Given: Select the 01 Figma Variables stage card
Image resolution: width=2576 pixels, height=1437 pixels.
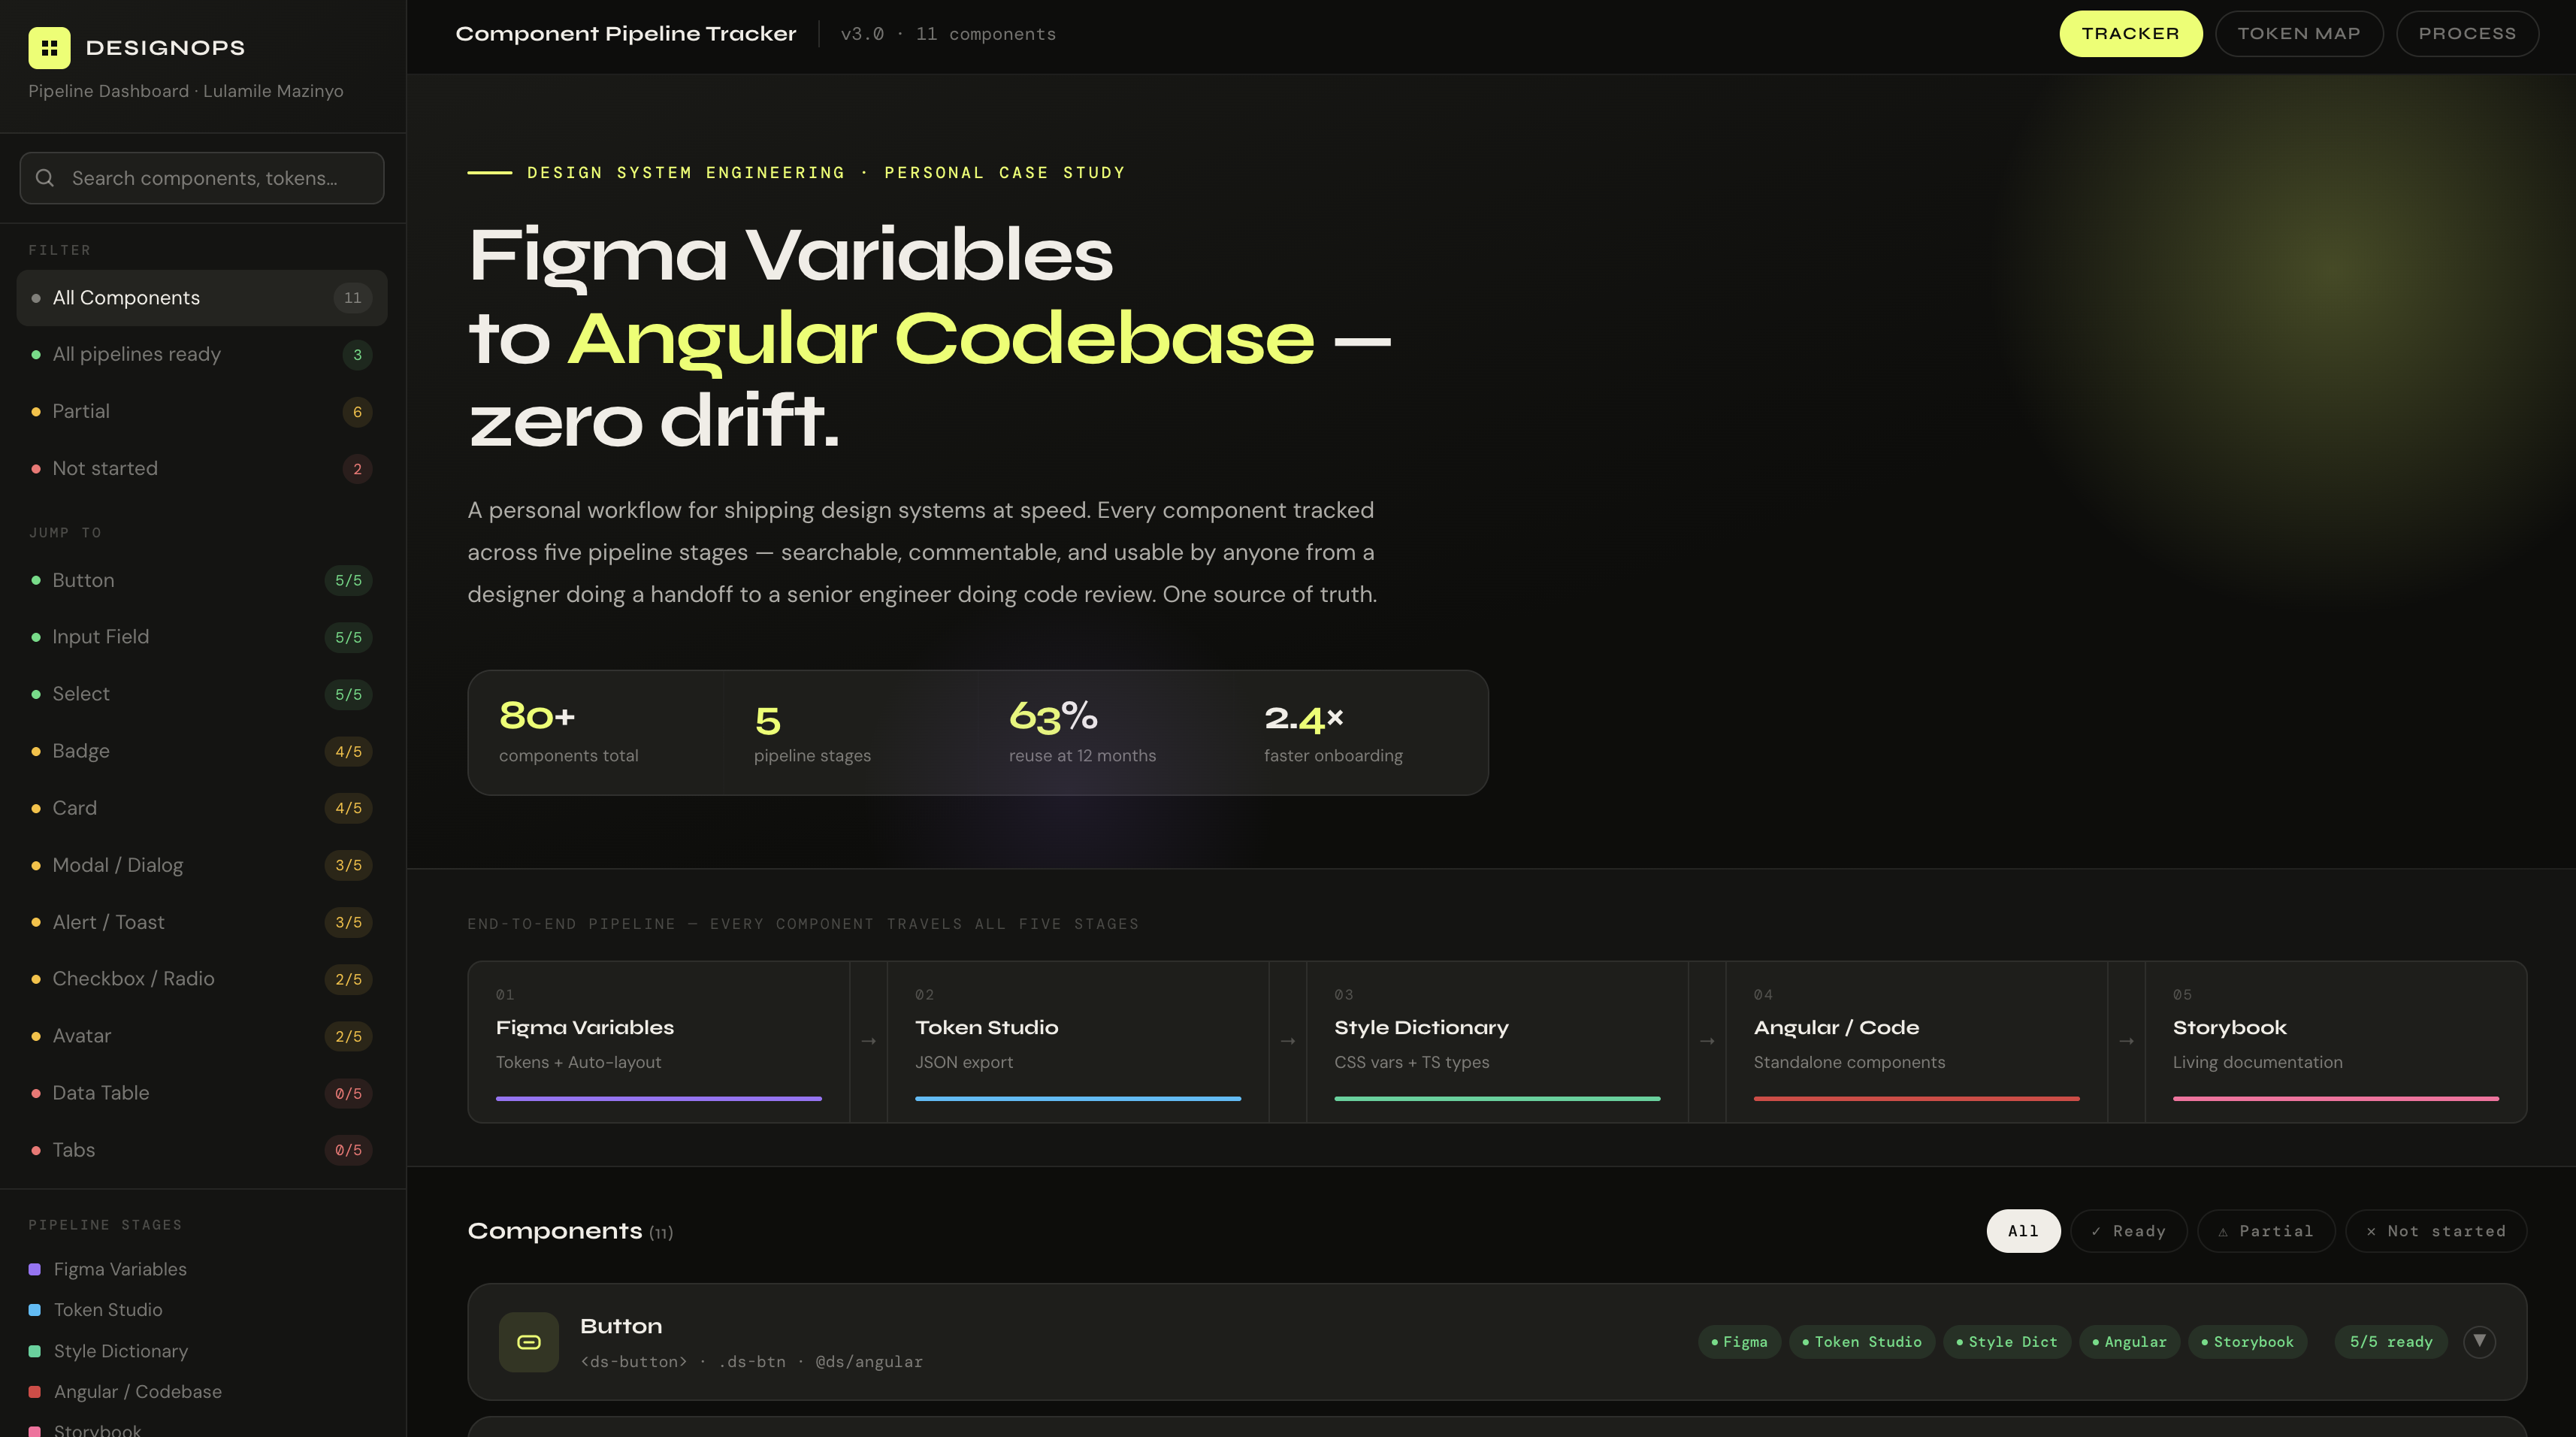Looking at the screenshot, I should [659, 1043].
